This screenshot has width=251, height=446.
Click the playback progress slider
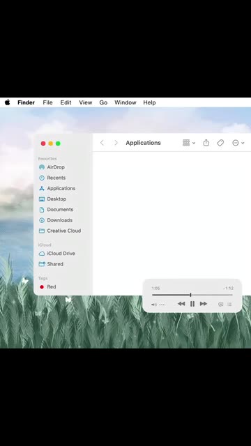(192, 295)
